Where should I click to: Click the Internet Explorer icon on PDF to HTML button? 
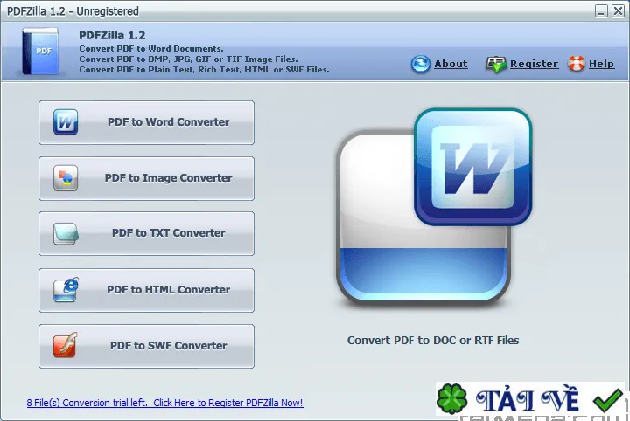pyautogui.click(x=66, y=289)
